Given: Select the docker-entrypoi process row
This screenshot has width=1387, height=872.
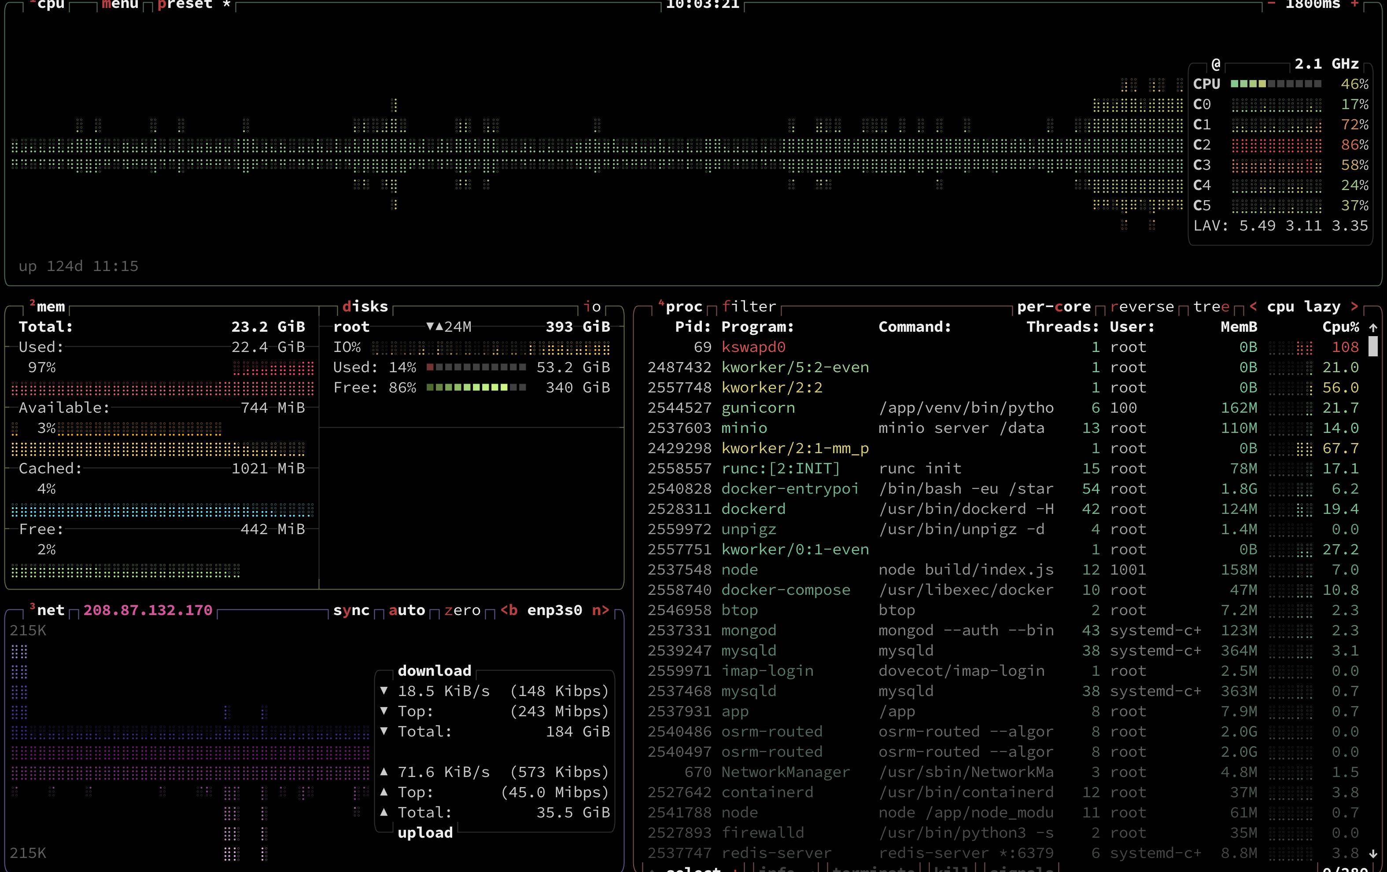Looking at the screenshot, I should pyautogui.click(x=1003, y=489).
